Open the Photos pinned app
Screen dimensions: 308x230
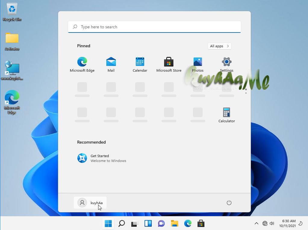[198, 65]
